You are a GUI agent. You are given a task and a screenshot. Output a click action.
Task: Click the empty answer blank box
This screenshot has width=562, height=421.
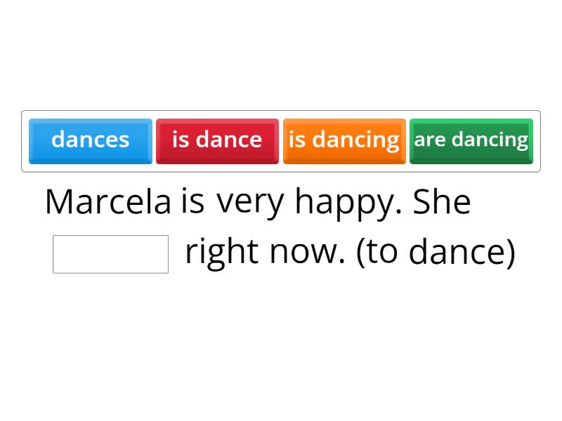click(110, 254)
